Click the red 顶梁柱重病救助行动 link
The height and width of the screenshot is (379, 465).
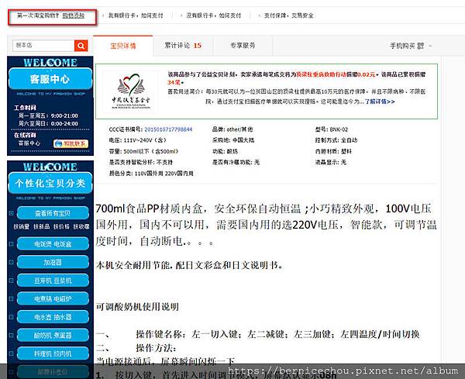pyautogui.click(x=321, y=74)
